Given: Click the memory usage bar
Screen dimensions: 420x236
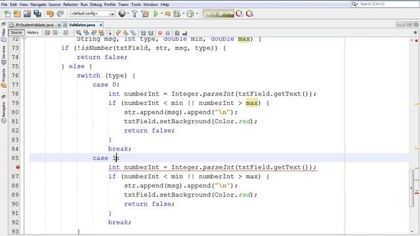Looking at the screenshot, I should pyautogui.click(x=219, y=14).
